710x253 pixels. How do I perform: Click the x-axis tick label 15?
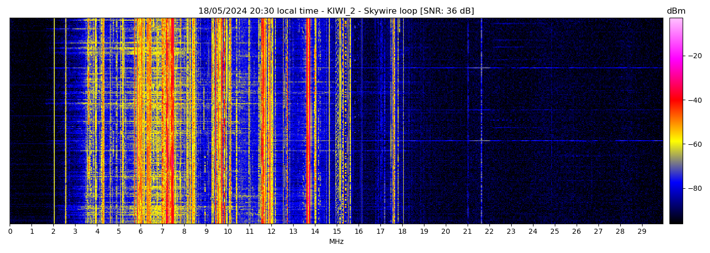click(x=337, y=231)
